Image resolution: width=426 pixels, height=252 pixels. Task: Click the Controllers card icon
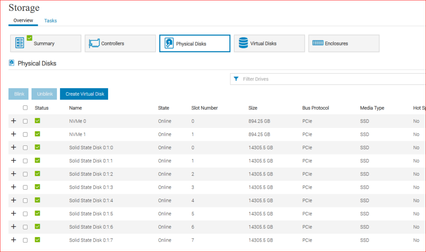click(94, 43)
